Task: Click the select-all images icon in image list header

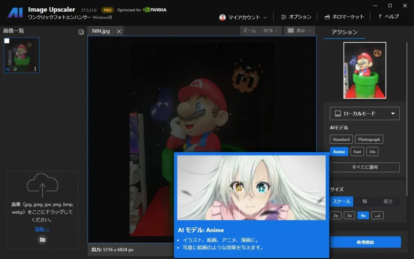Action: (x=81, y=32)
